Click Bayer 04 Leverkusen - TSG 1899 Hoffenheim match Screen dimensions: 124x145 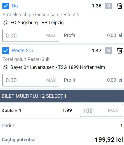(x=58, y=67)
